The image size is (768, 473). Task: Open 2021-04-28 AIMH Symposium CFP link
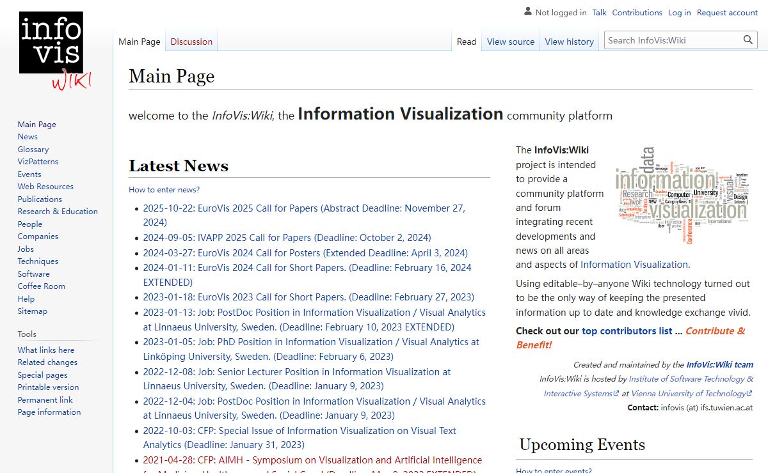coord(312,465)
